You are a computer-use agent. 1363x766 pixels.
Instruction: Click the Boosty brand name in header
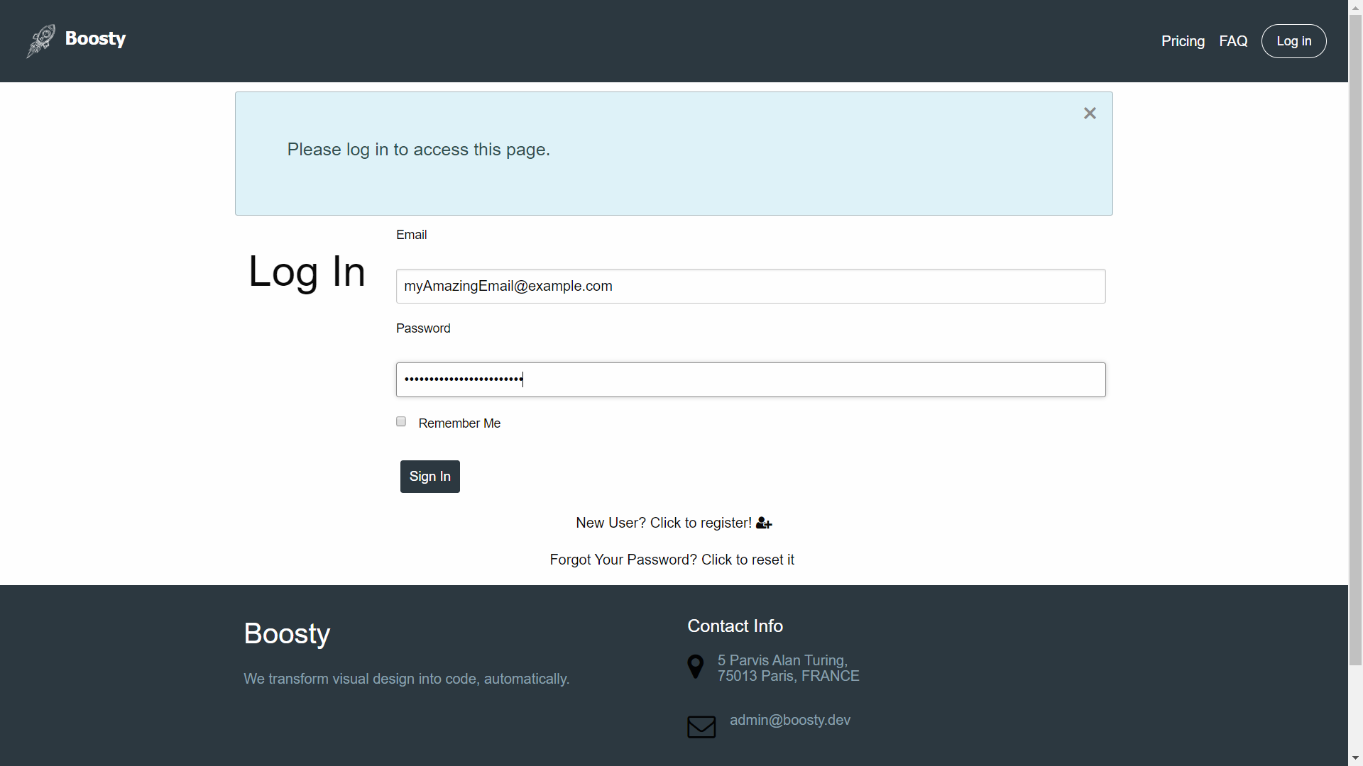click(x=95, y=38)
